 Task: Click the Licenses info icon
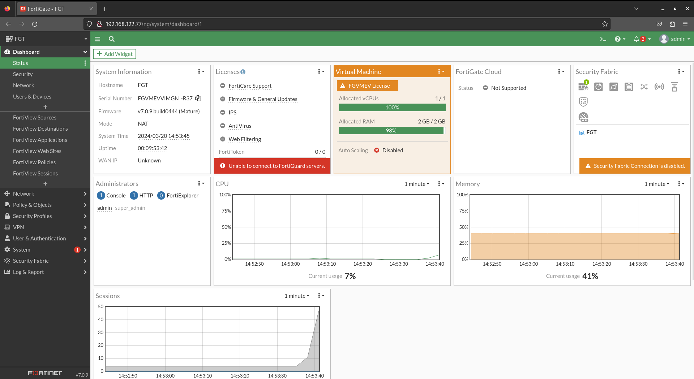(243, 72)
